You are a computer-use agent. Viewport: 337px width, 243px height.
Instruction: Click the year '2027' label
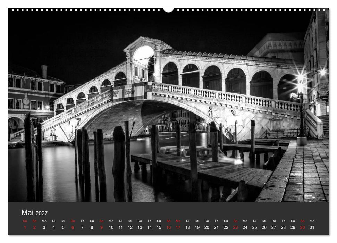coord(42,213)
